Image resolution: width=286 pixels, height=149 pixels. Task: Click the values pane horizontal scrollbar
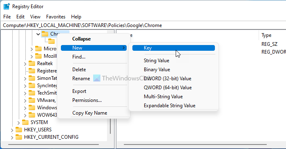click(195, 144)
